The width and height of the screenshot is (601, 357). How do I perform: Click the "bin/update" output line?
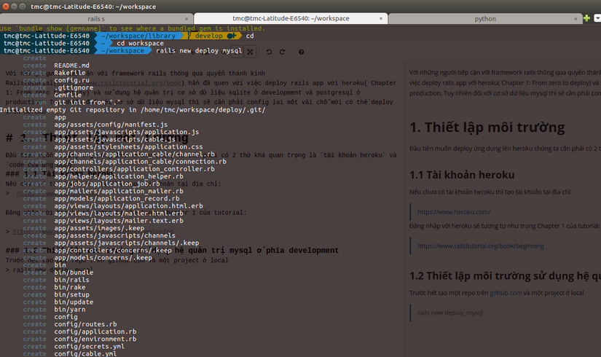tap(74, 302)
